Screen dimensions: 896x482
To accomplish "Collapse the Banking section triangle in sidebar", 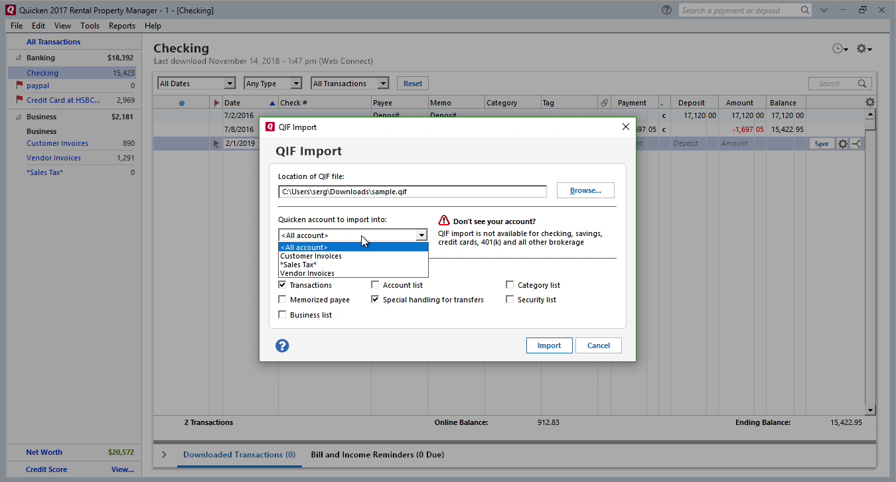I will [18, 58].
